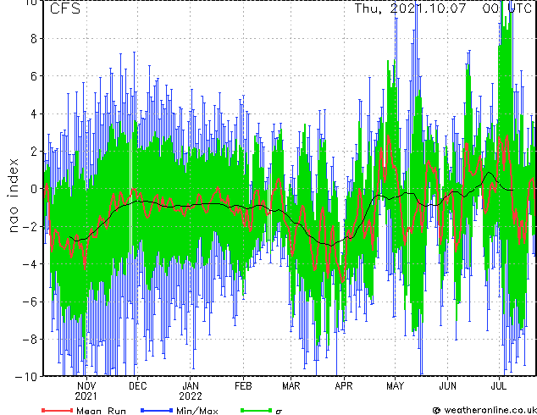The width and height of the screenshot is (537, 415).
Task: Click the 00 UTC time label
Action: (x=507, y=8)
